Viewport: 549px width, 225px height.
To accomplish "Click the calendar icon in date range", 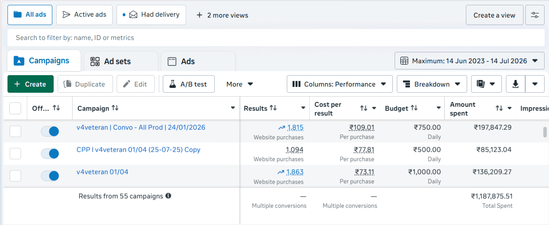I will (404, 61).
